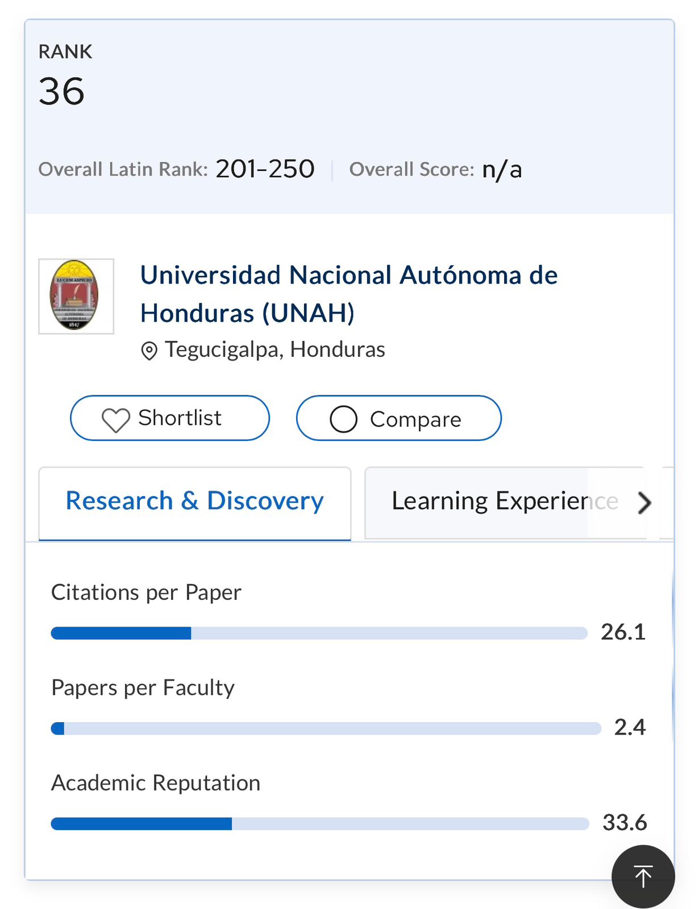The height and width of the screenshot is (909, 699).
Task: Switch to the Learning Experience tab
Action: coord(504,502)
